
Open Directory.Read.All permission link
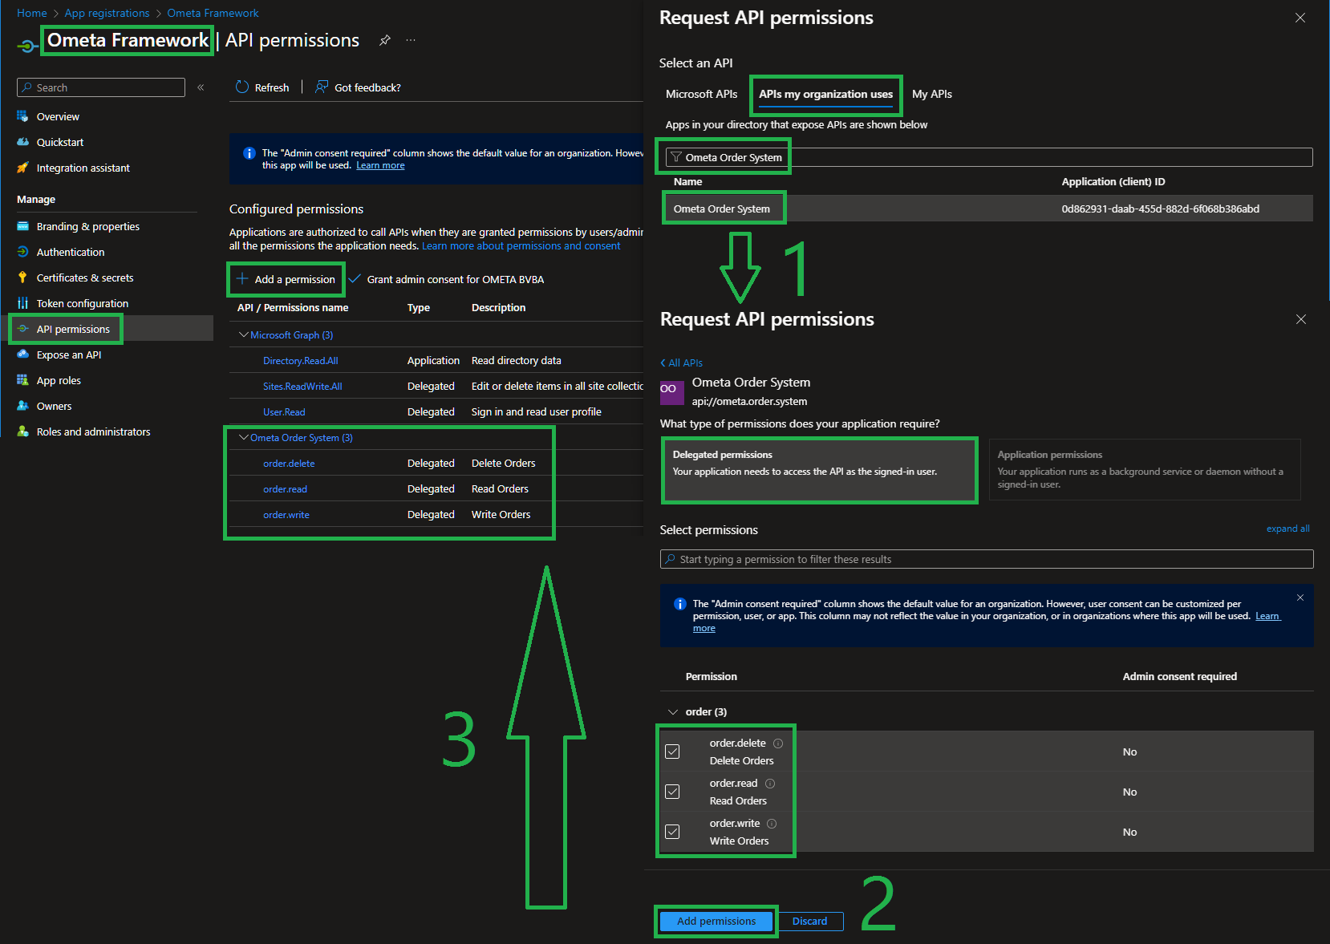pos(301,361)
